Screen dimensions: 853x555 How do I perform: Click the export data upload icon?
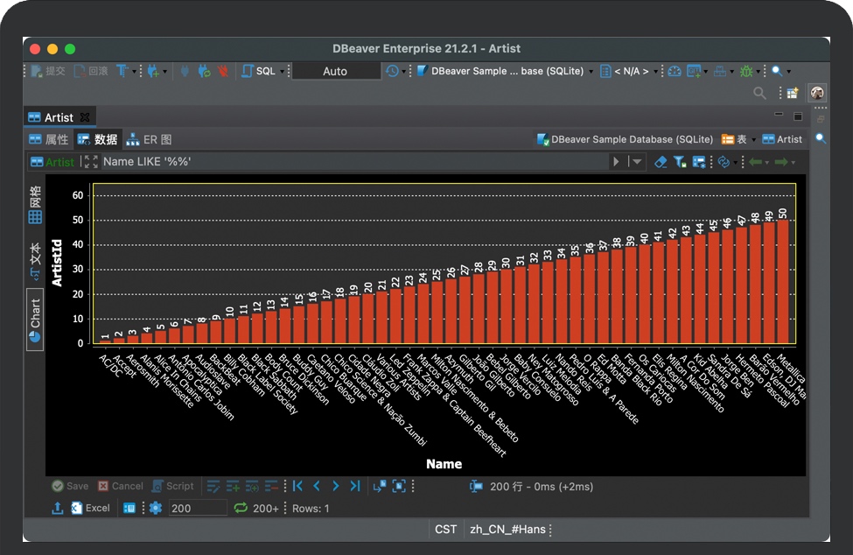[58, 508]
